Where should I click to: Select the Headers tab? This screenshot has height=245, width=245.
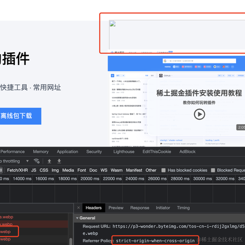94,208
